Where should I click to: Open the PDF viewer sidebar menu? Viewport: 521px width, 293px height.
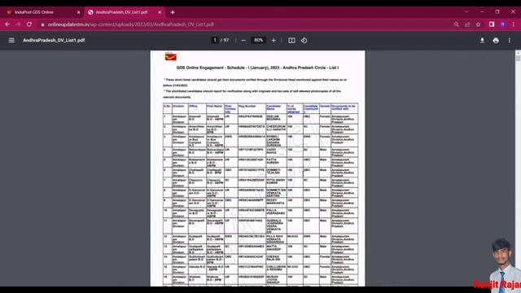[11, 40]
